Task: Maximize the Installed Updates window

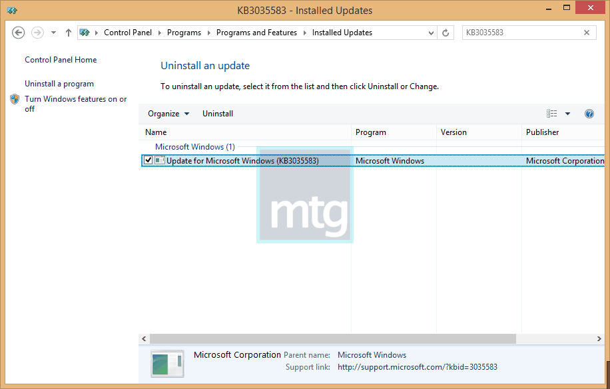Action: (x=567, y=8)
